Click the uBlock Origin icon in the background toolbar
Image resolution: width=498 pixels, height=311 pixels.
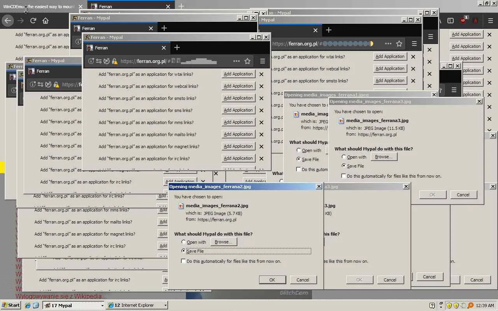(463, 20)
